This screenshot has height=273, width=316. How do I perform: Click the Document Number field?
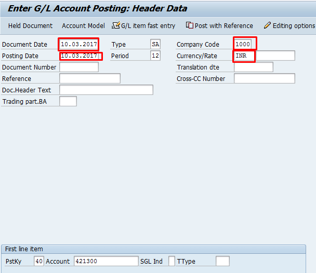79,67
